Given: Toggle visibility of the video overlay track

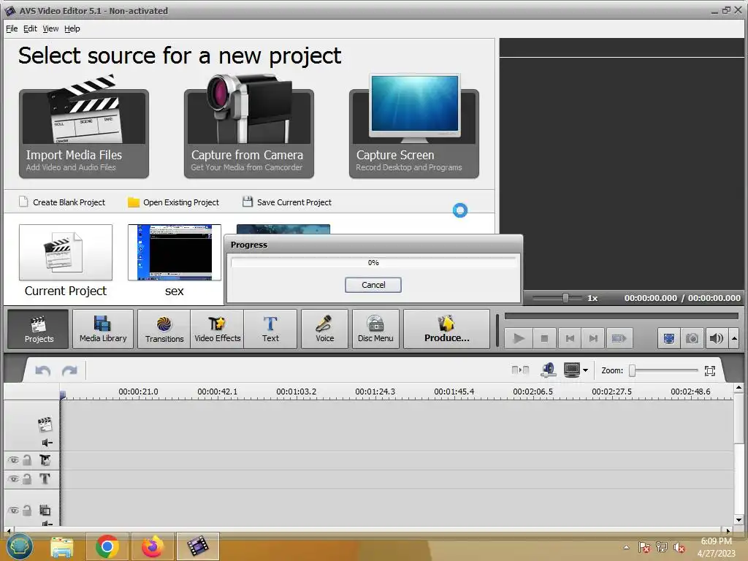Looking at the screenshot, I should tap(13, 511).
